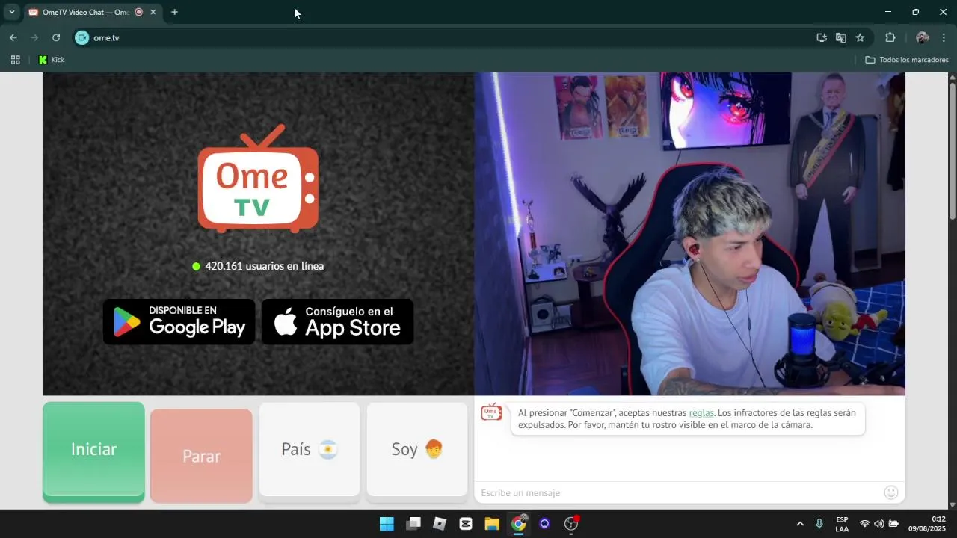Bookmark this page with star icon
957x538 pixels.
tap(860, 37)
